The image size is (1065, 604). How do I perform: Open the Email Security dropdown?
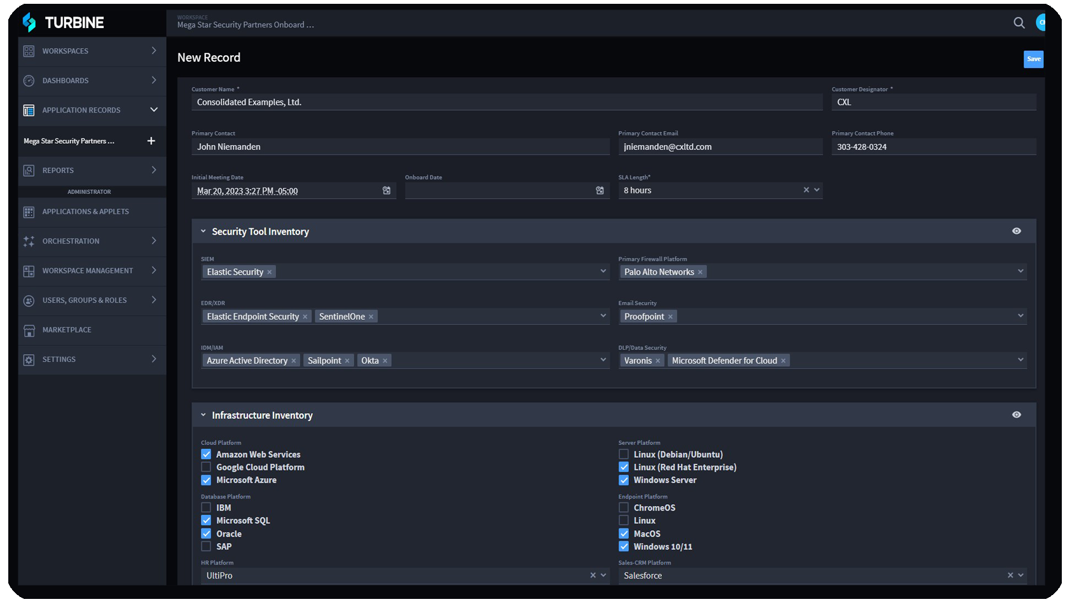1020,315
